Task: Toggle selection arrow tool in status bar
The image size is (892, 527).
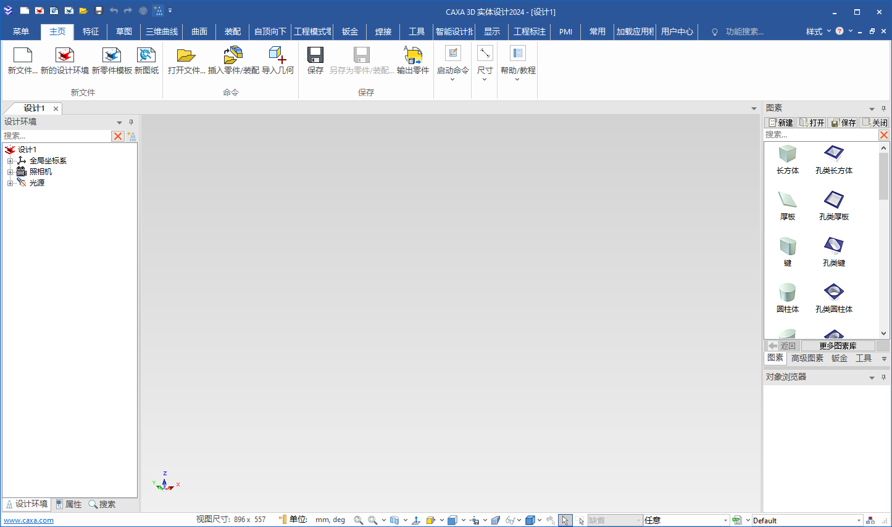Action: (565, 520)
